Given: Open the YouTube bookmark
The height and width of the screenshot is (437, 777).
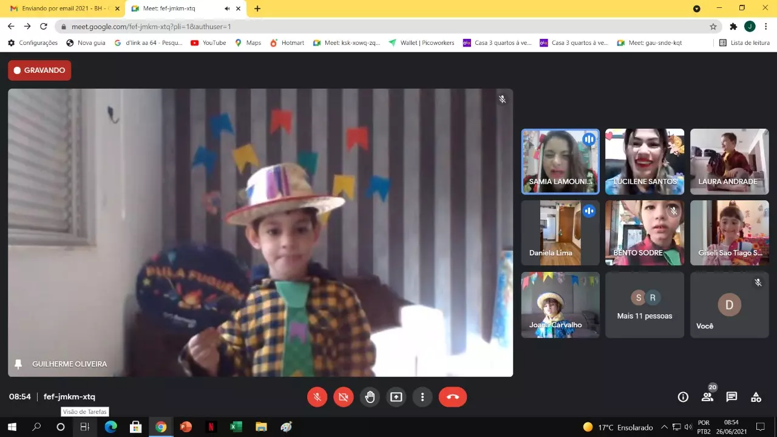Looking at the screenshot, I should tap(208, 43).
